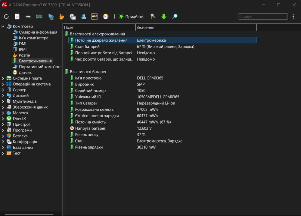Select Ім'я комп'ютера tree item
The image size is (301, 216).
[x=30, y=38]
